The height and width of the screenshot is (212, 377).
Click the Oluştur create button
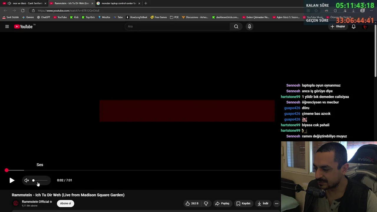click(x=338, y=26)
